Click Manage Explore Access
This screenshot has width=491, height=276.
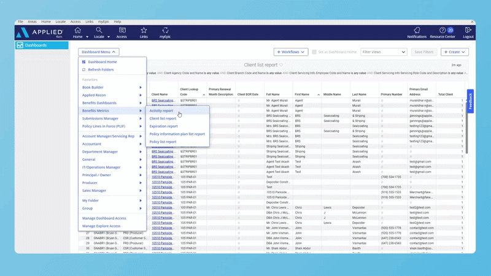point(101,226)
